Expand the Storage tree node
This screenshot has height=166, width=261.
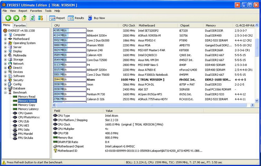point(5,59)
